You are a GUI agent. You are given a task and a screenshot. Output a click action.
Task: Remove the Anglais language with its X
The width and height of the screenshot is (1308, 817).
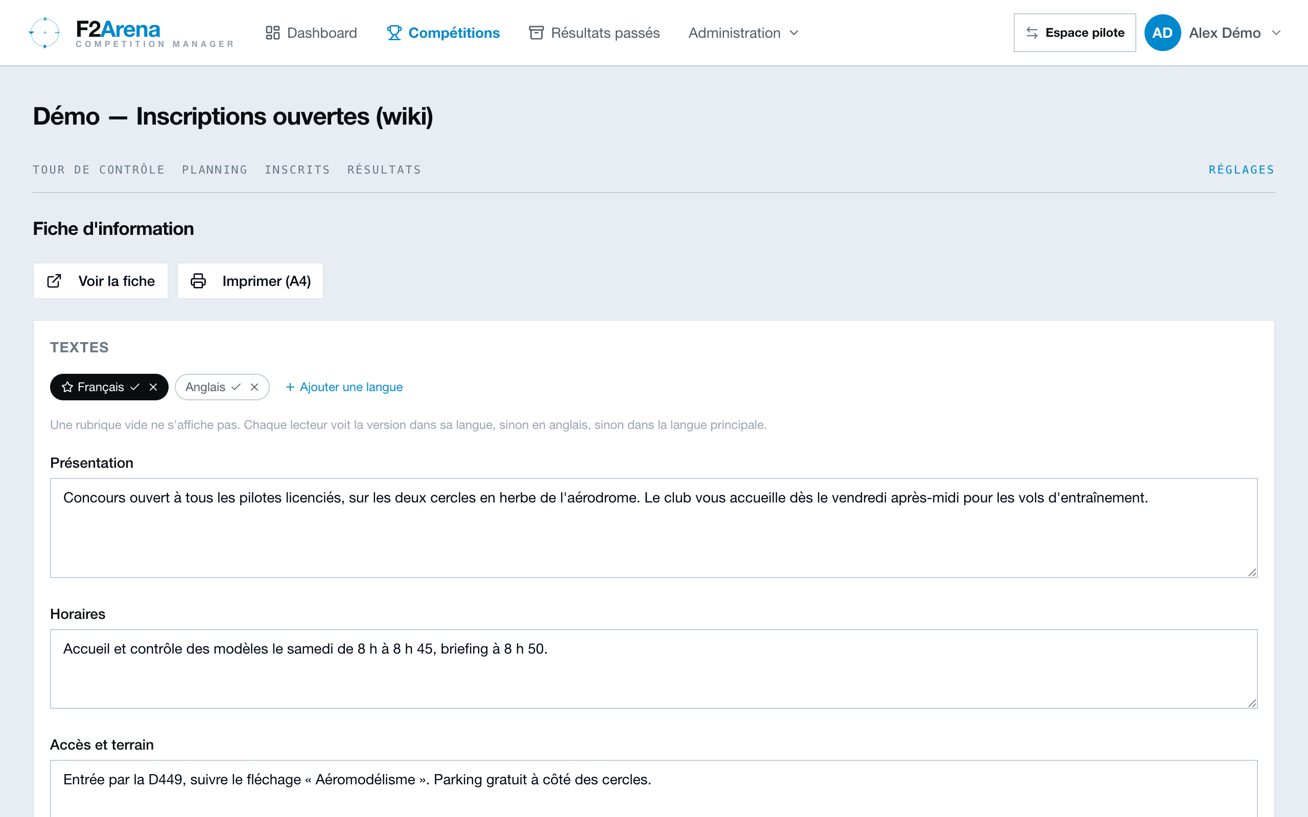pyautogui.click(x=254, y=387)
